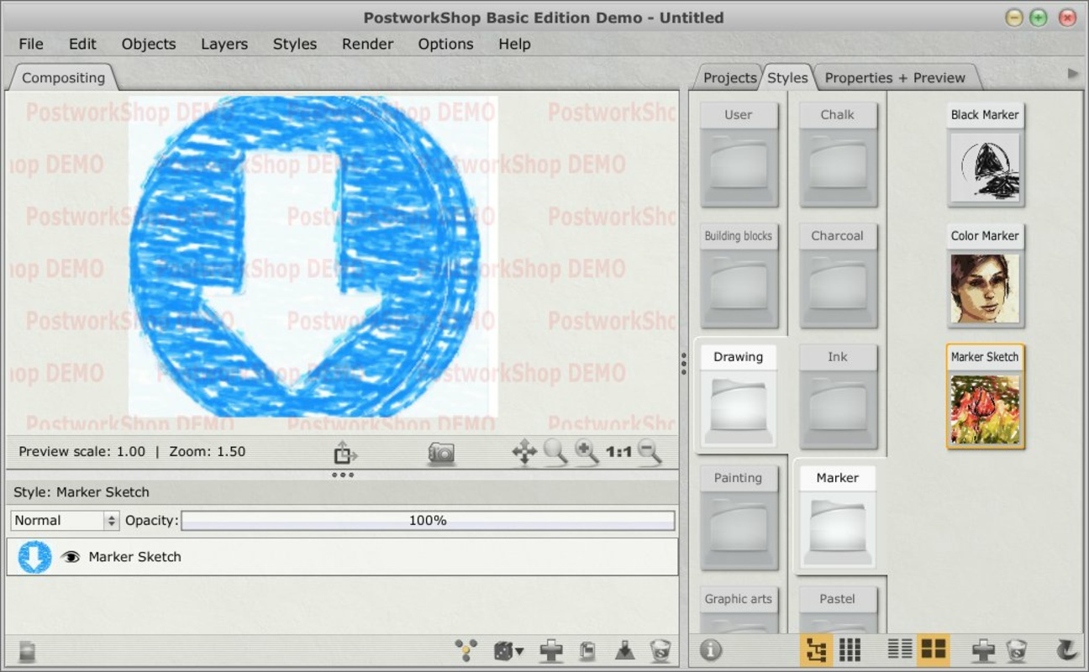Click the info icon in Styles panel
This screenshot has width=1089, height=672.
711,650
